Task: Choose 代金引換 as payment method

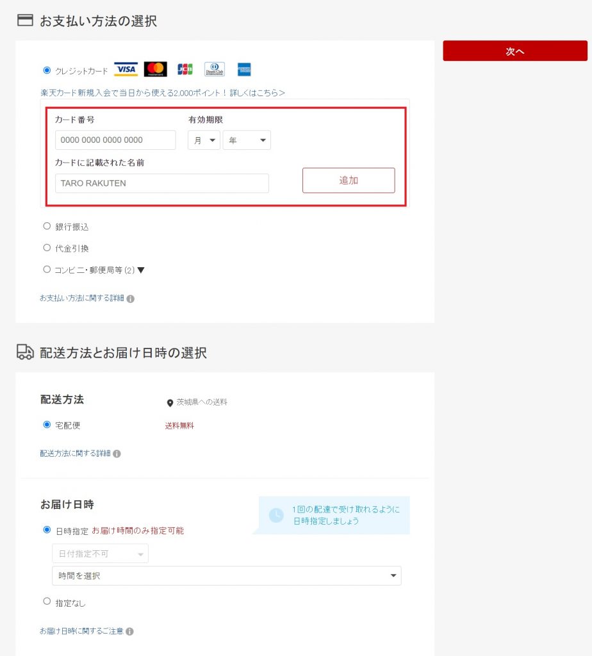Action: [47, 248]
